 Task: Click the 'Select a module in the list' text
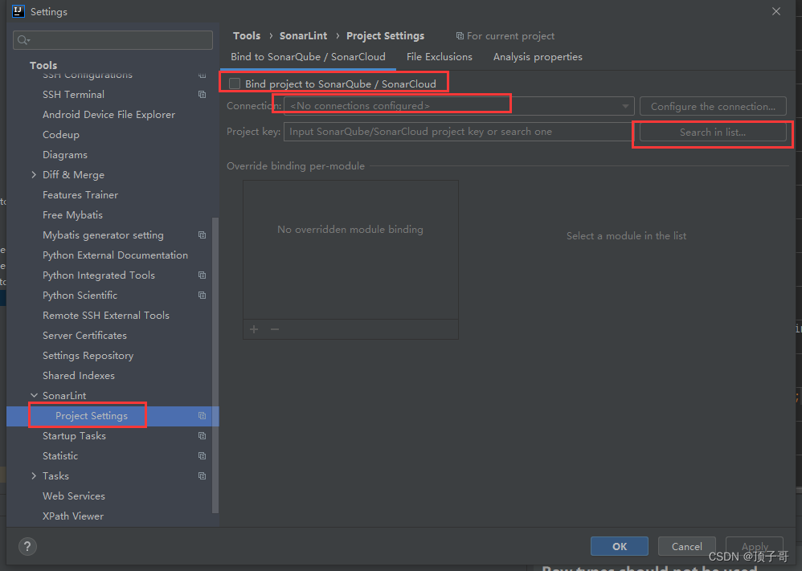coord(626,235)
